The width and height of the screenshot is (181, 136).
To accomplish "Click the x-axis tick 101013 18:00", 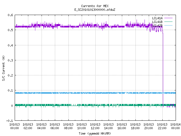I will [135, 126].
